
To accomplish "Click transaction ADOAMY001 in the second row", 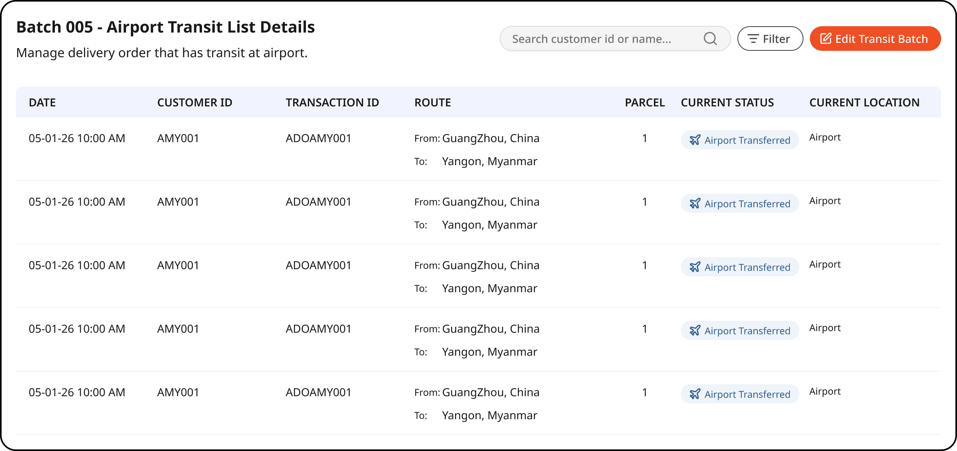I will pyautogui.click(x=318, y=202).
